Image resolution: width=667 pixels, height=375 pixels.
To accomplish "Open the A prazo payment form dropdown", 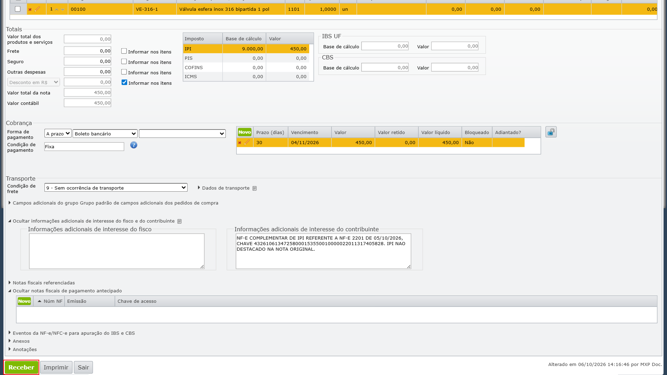I will [x=58, y=134].
